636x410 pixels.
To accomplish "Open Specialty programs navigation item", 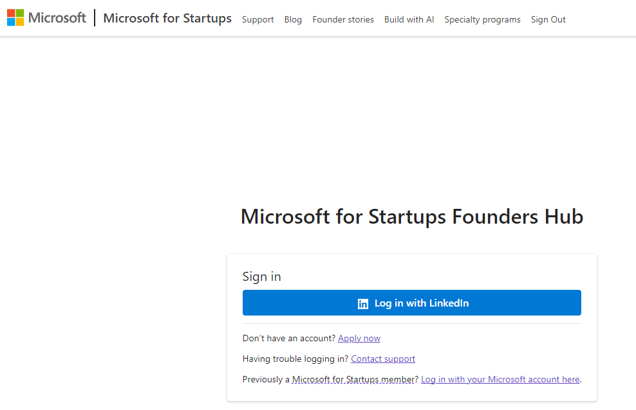I will click(482, 19).
